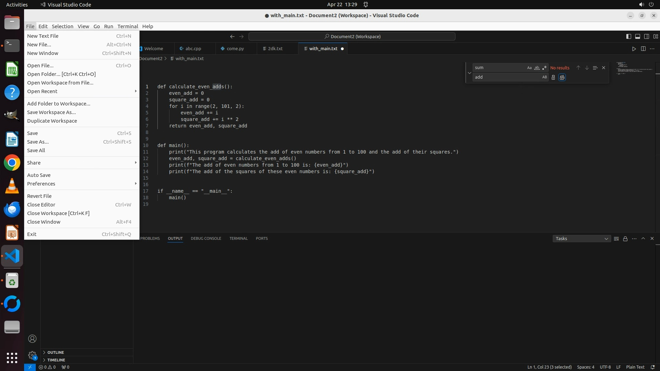Viewport: 660px width, 371px height.
Task: Open Accounts icon in activity bar
Action: [x=32, y=339]
